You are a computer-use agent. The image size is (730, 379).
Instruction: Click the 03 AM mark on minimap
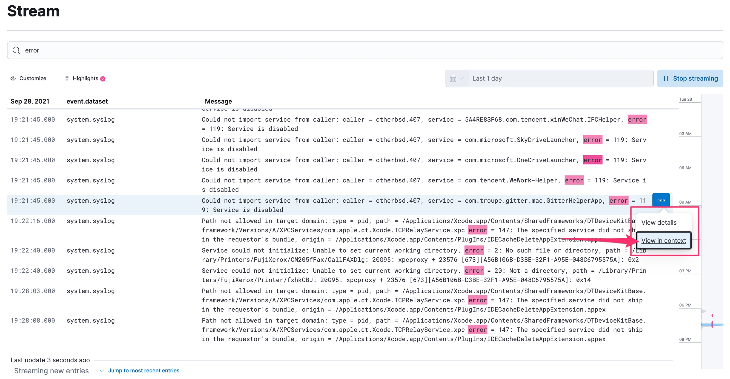tap(685, 134)
